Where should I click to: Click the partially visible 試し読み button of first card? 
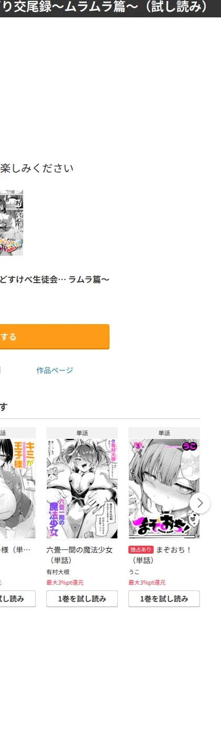(x=18, y=599)
